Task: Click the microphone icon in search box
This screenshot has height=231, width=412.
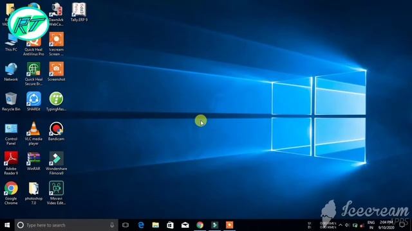Action: point(112,225)
